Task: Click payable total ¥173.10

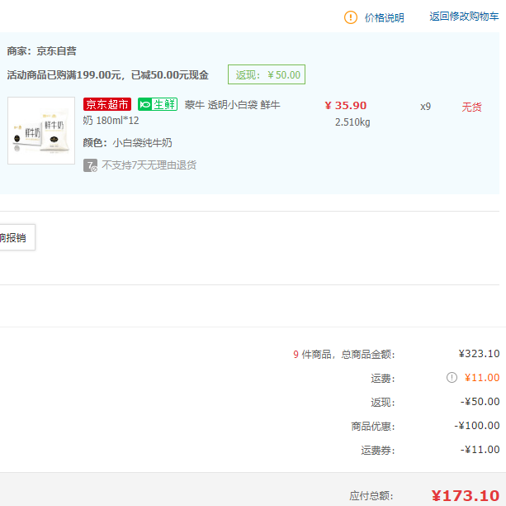Action: 466,495
